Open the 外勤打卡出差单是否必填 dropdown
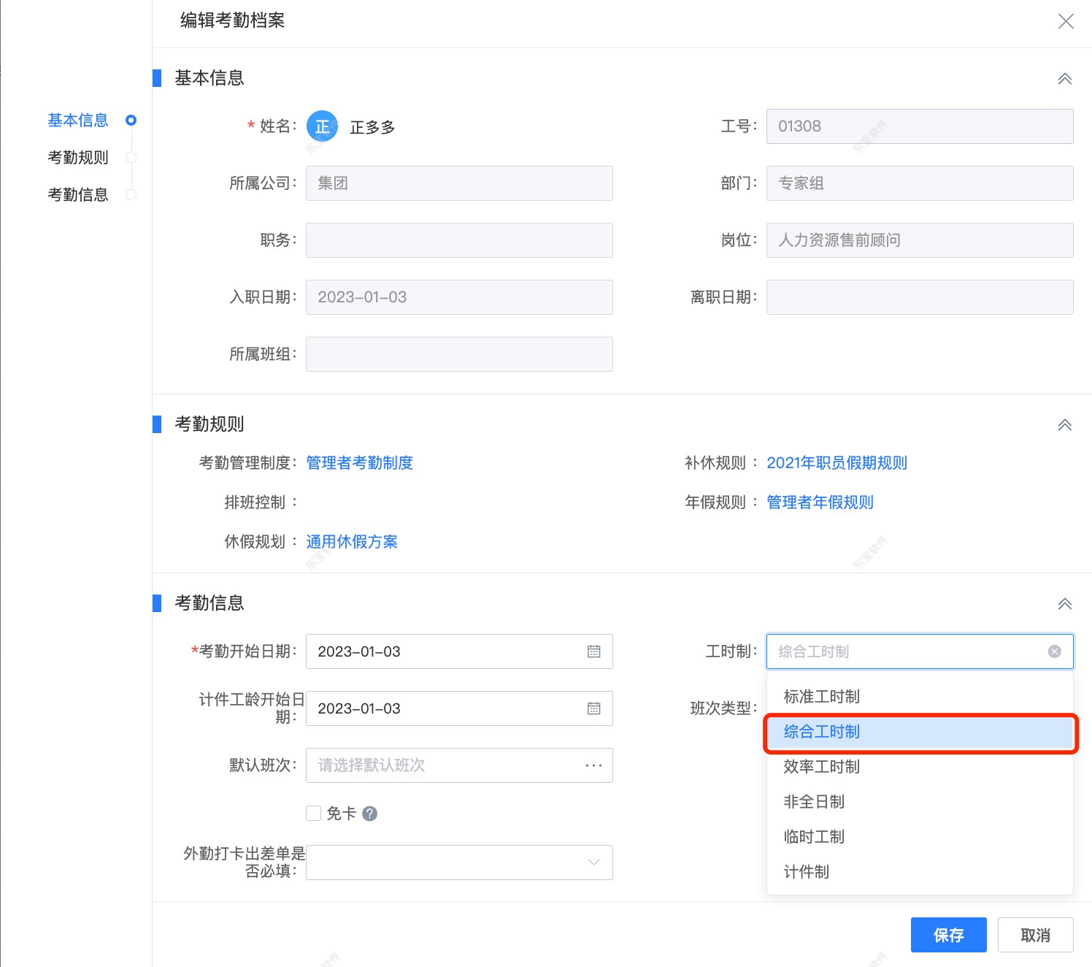The width and height of the screenshot is (1092, 967). coord(458,863)
